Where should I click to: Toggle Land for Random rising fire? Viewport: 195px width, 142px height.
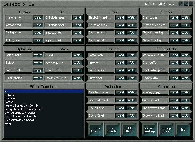121,33
